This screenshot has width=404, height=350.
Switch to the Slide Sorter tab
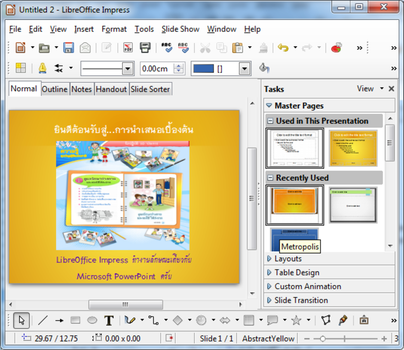point(150,89)
